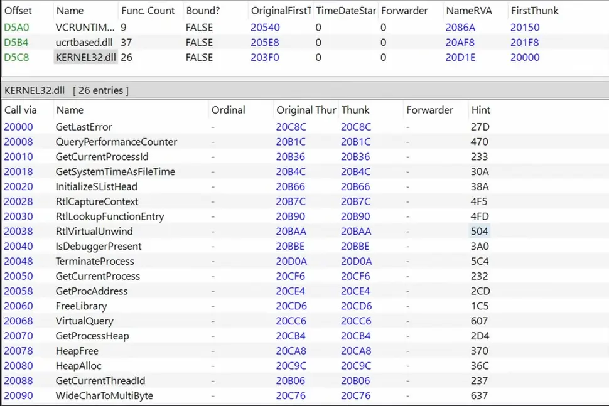Select the WideCharToMultiByte function row
Viewport: 609px width, 406px height.
click(x=104, y=396)
